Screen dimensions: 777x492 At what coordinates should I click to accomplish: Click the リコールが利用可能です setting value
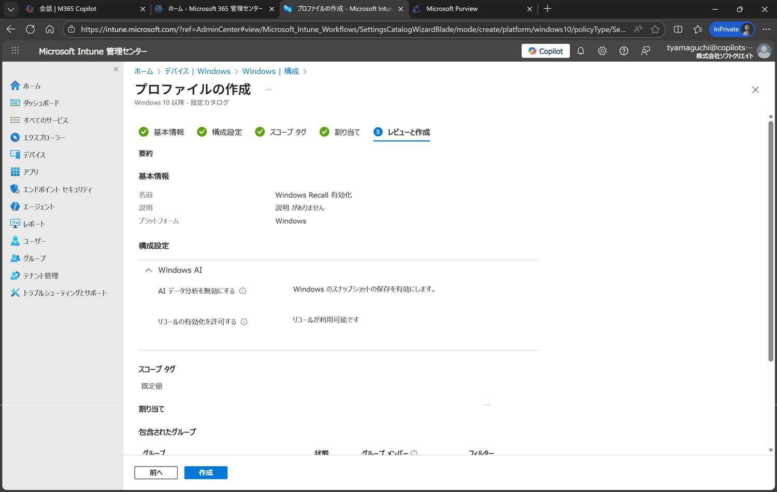[325, 320]
